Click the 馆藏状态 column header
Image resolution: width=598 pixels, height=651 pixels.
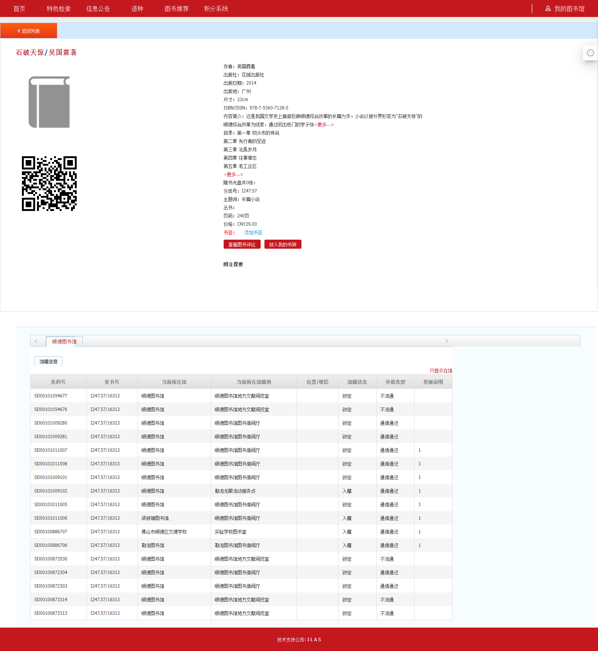pyautogui.click(x=357, y=382)
